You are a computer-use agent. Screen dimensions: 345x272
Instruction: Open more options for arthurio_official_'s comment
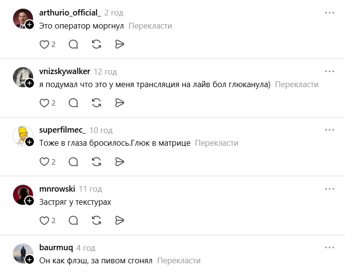click(329, 13)
